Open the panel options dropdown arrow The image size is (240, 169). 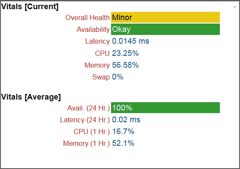(235, 7)
